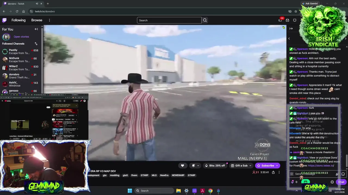348x195 pixels.
Task: Open the Twitch home logo
Action: tap(4, 20)
